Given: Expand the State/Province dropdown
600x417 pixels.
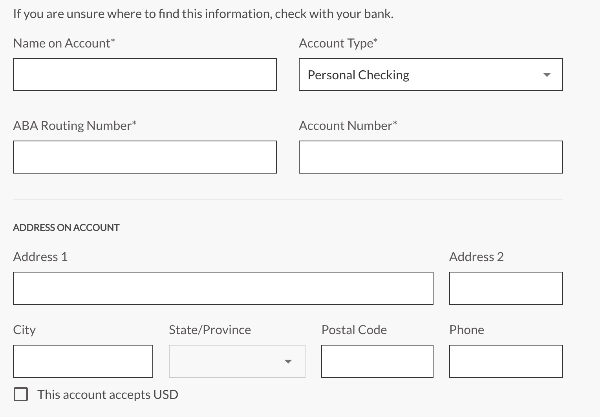Looking at the screenshot, I should (x=237, y=361).
